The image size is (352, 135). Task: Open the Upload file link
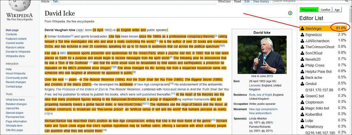point(12,108)
